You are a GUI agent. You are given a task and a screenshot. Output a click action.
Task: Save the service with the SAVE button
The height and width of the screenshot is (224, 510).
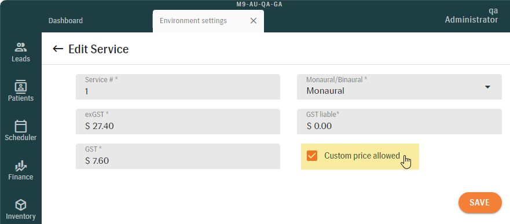(480, 203)
